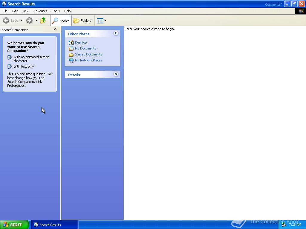Open the File menu
This screenshot has width=306, height=229.
click(x=5, y=11)
